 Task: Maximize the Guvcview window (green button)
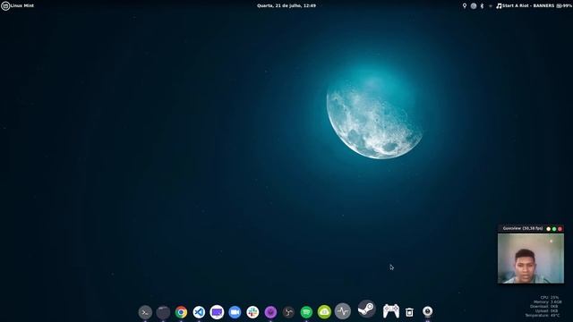click(x=554, y=229)
